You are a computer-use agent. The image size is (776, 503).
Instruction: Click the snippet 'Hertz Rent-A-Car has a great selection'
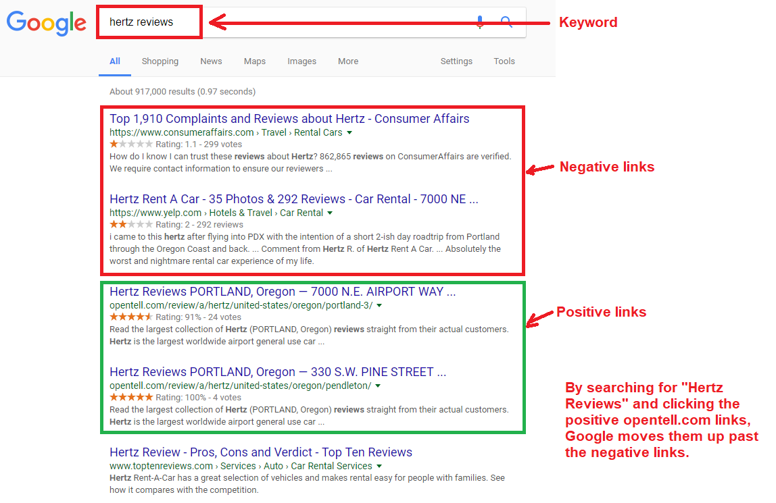(x=307, y=483)
